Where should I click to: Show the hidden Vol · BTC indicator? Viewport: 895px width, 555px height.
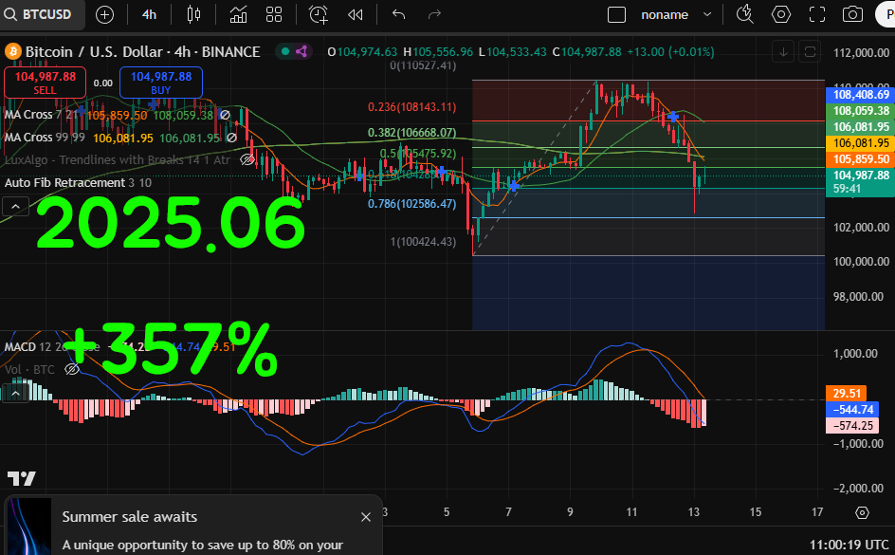(71, 369)
